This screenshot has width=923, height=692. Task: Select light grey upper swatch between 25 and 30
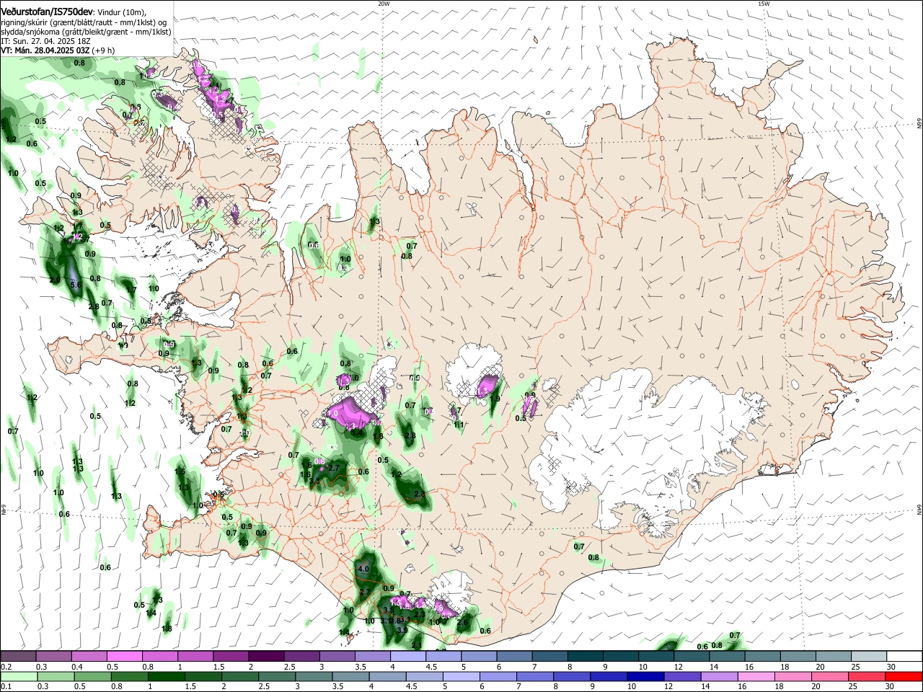867,656
